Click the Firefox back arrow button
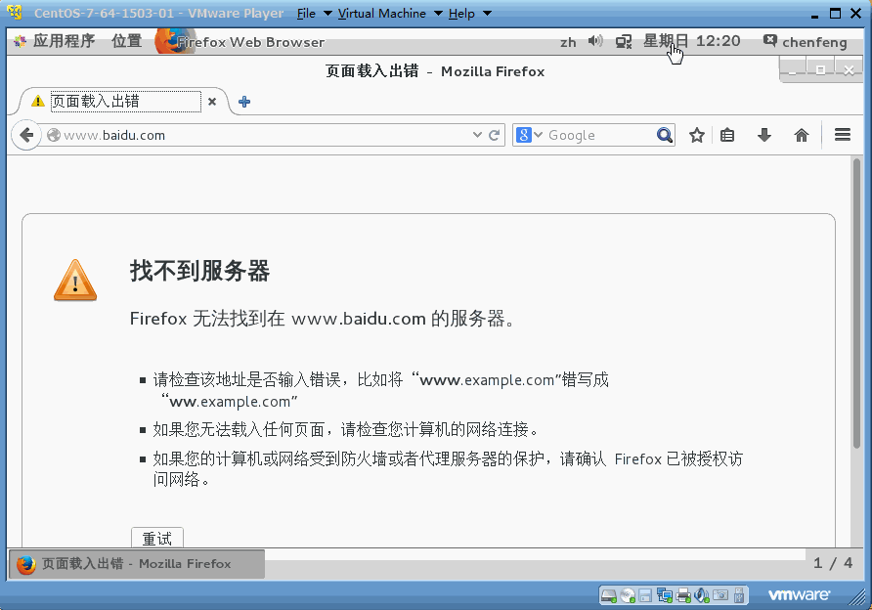The height and width of the screenshot is (610, 872). [26, 135]
